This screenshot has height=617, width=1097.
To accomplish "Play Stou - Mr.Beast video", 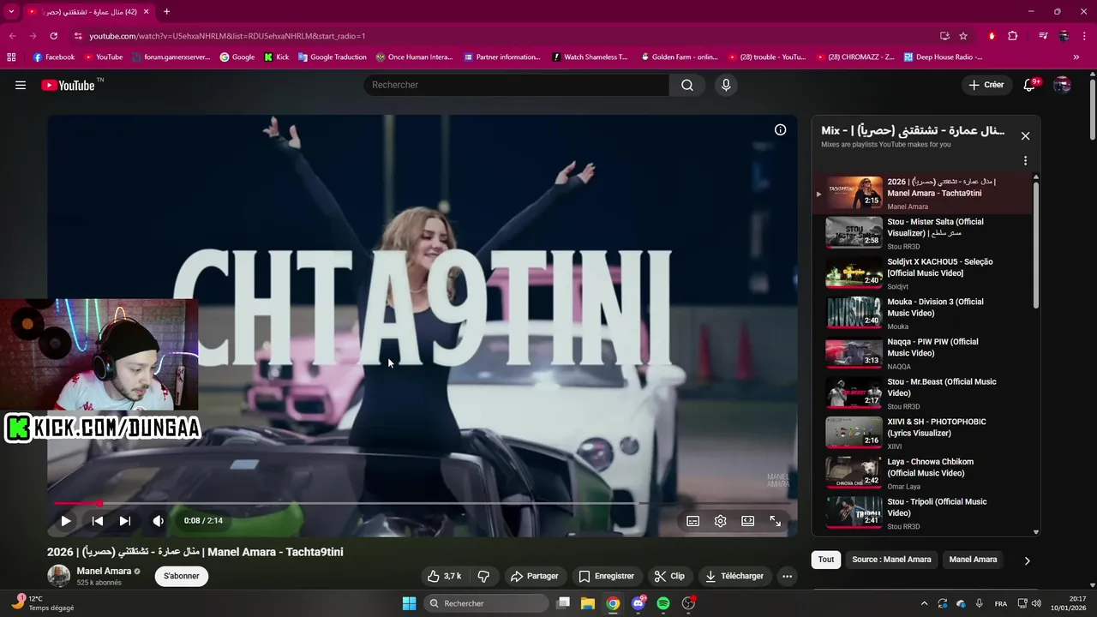I will (x=924, y=393).
